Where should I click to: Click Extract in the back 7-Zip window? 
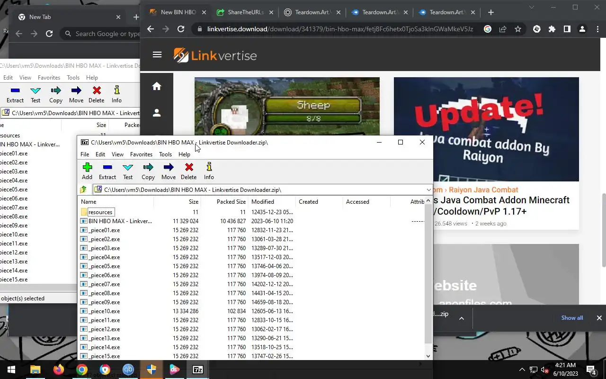point(15,94)
